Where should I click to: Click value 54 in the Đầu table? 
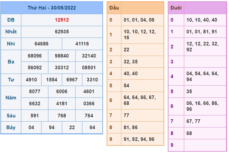(127, 86)
